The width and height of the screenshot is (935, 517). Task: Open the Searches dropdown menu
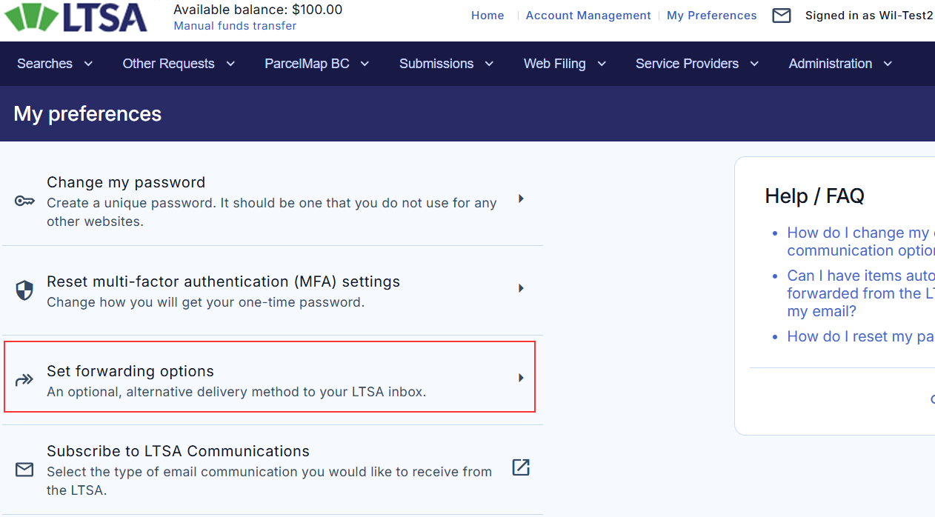point(55,64)
